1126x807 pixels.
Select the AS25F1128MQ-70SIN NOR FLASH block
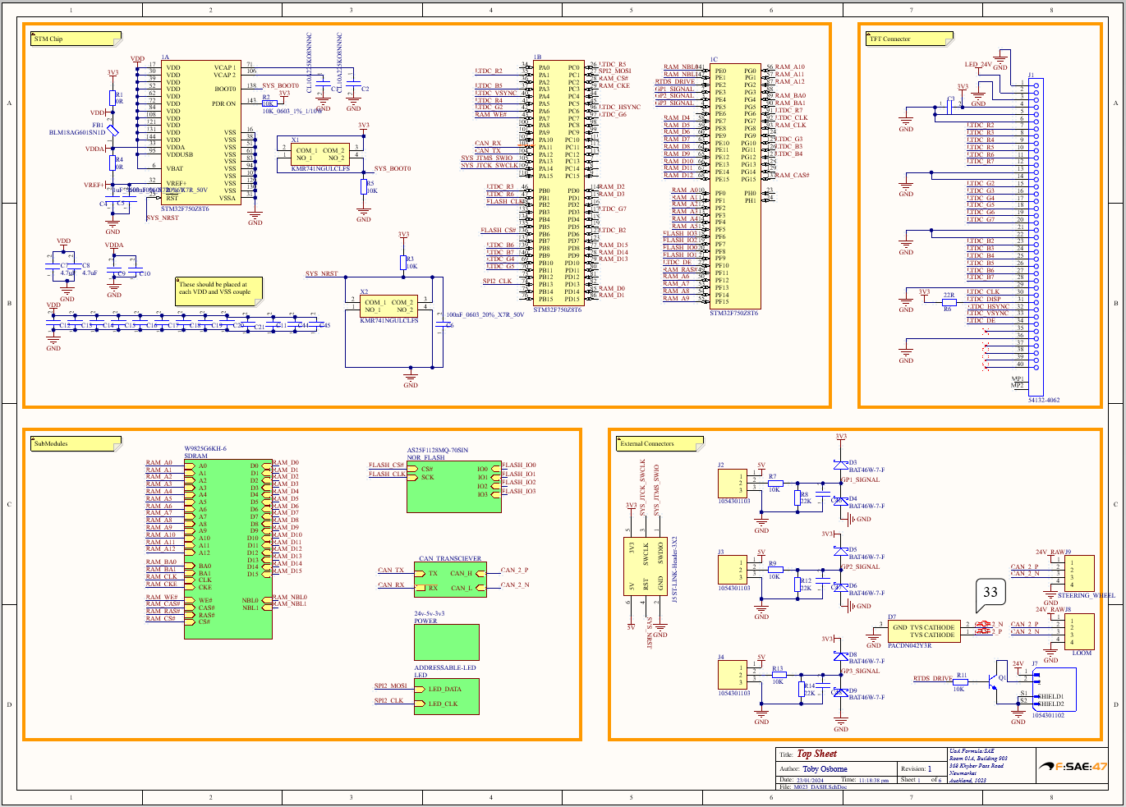454,488
